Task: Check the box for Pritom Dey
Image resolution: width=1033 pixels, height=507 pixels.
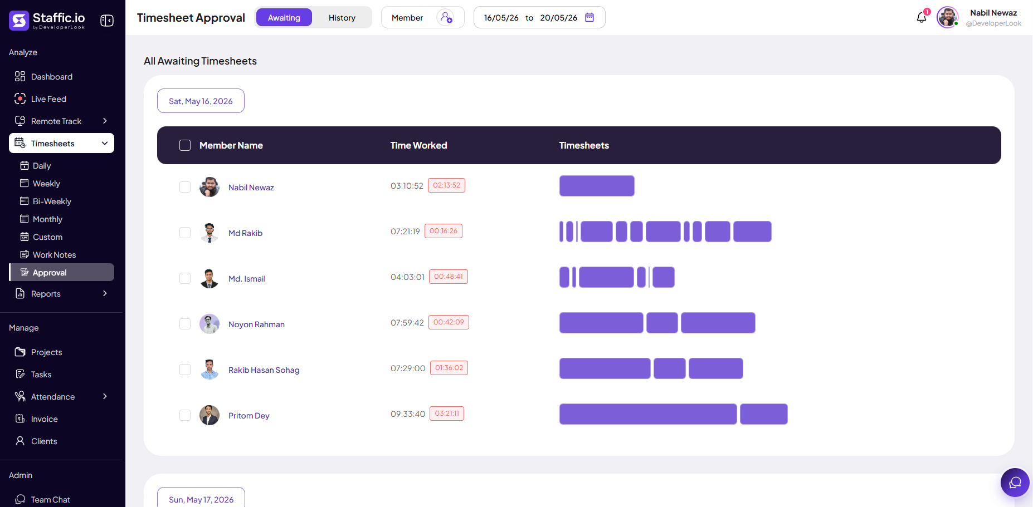Action: pos(185,415)
